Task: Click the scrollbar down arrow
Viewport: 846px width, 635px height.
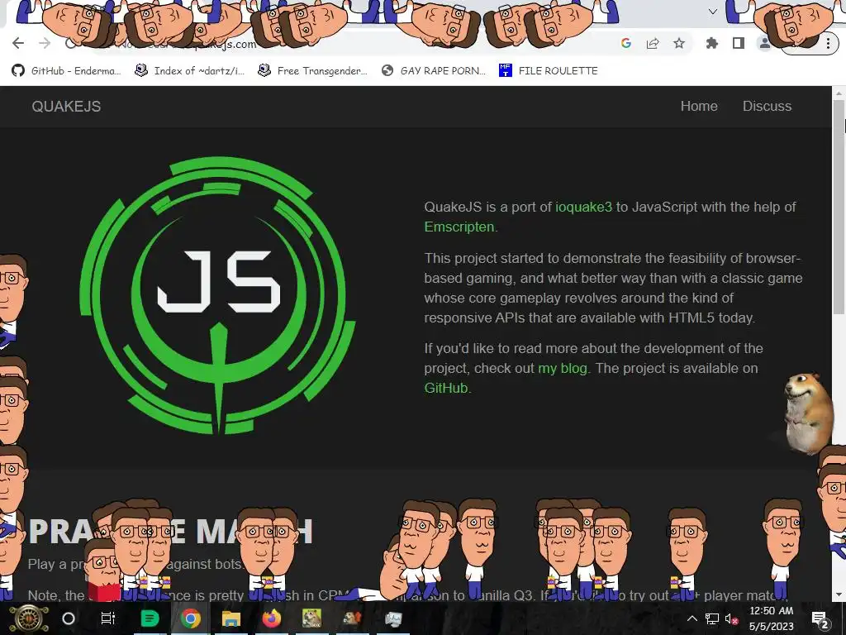Action: click(x=839, y=594)
